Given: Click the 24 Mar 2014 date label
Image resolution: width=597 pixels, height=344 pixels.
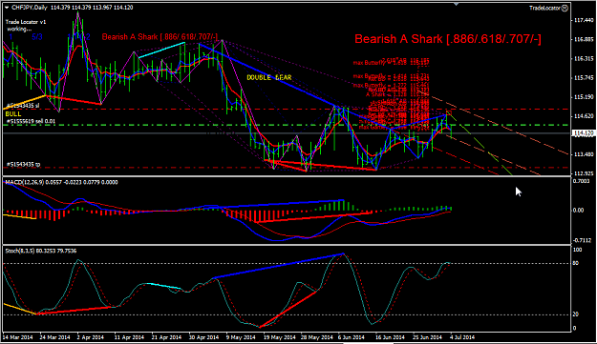Looking at the screenshot, I should (x=54, y=337).
